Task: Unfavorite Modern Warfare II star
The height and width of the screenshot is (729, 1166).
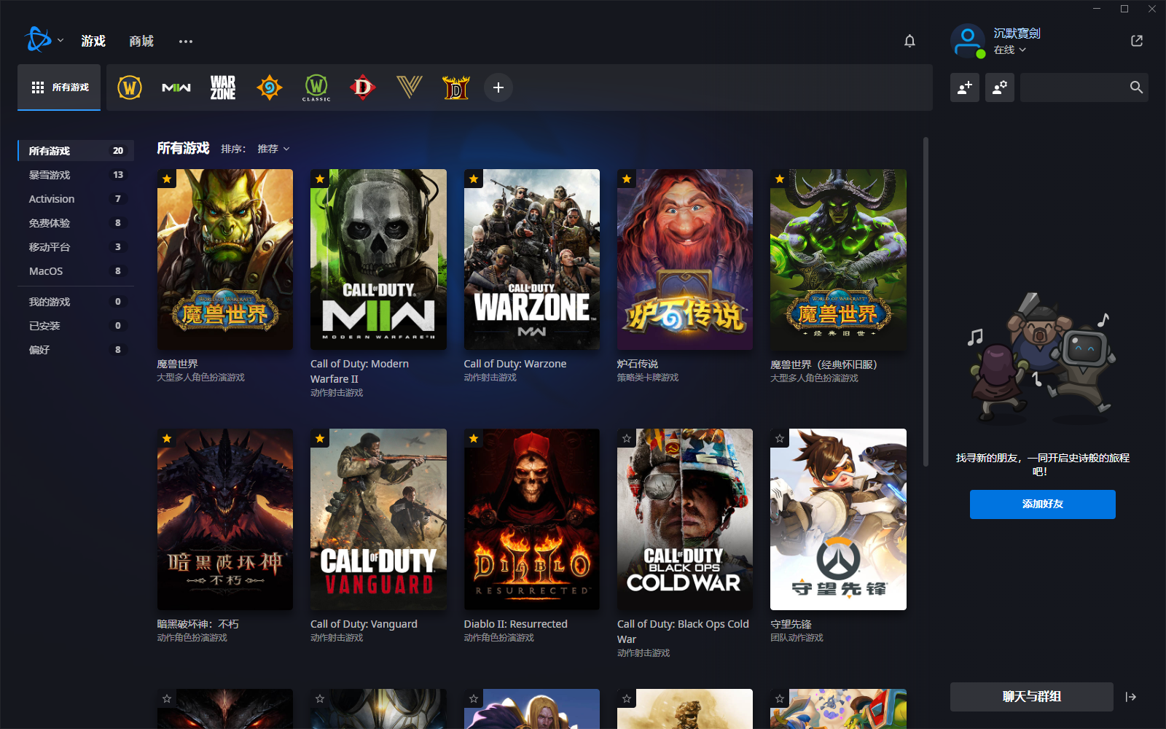Action: point(320,179)
